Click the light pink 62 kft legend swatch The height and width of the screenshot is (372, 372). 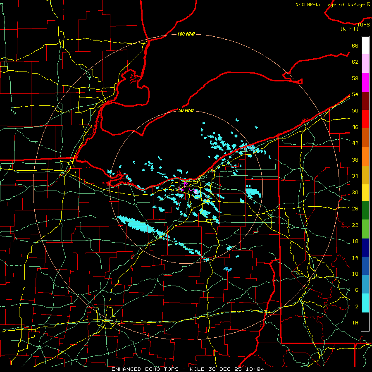pos(365,64)
